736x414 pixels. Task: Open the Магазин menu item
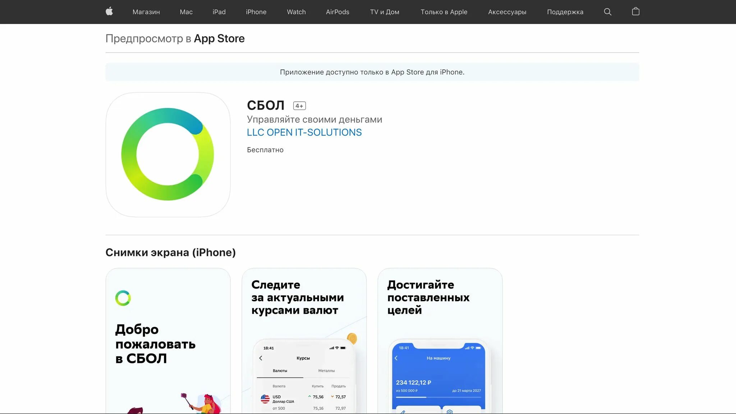pyautogui.click(x=146, y=11)
